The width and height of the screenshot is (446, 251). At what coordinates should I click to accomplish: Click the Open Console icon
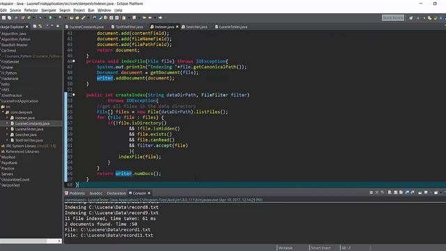click(x=436, y=192)
